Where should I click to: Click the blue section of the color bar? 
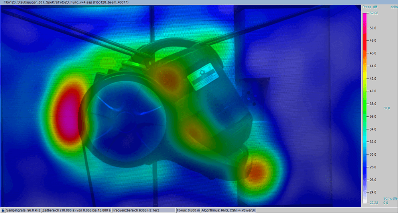coord(364,167)
